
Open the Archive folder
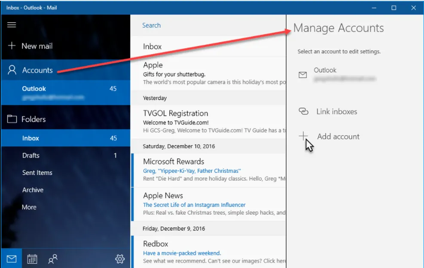coord(33,190)
